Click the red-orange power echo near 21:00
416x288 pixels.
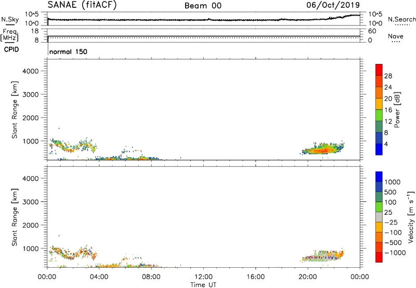321,151
